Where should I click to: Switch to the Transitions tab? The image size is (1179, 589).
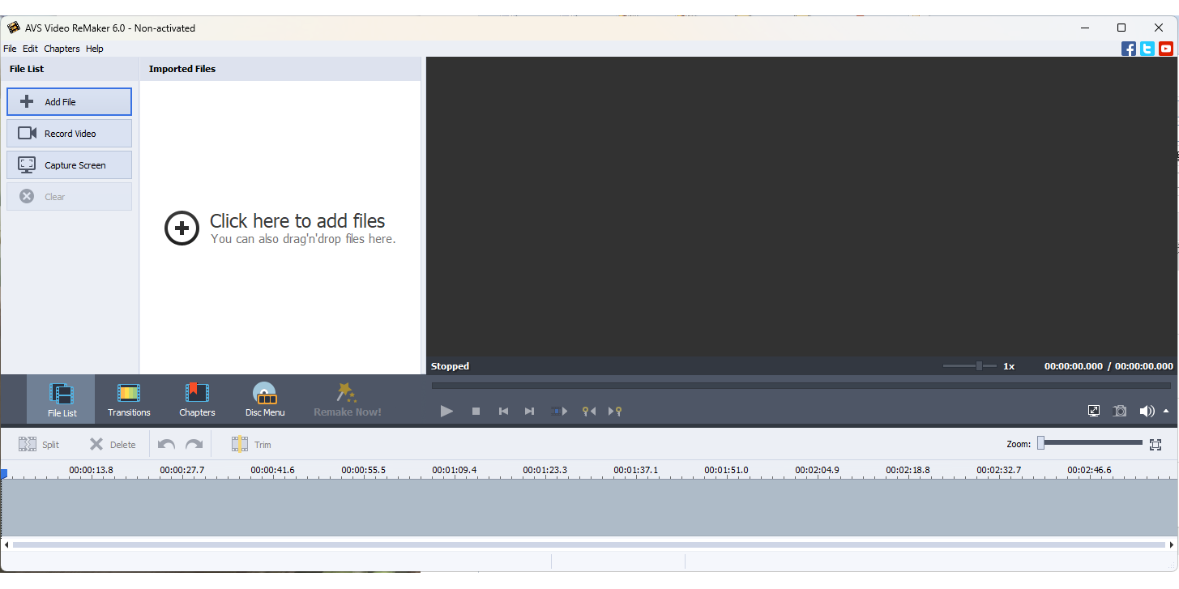point(129,399)
